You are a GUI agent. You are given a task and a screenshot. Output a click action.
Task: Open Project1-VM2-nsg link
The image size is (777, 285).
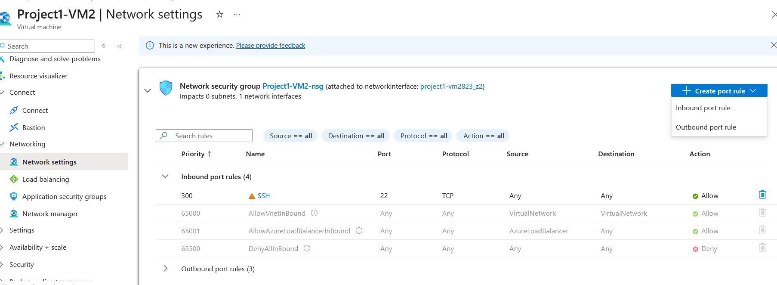click(x=293, y=86)
